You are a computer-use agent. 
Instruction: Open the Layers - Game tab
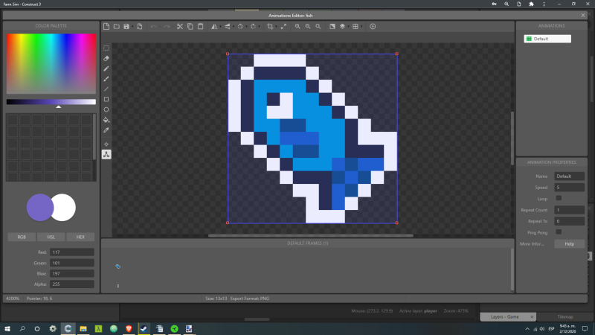pyautogui.click(x=504, y=316)
